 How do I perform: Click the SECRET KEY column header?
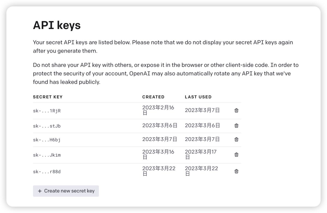coord(48,97)
